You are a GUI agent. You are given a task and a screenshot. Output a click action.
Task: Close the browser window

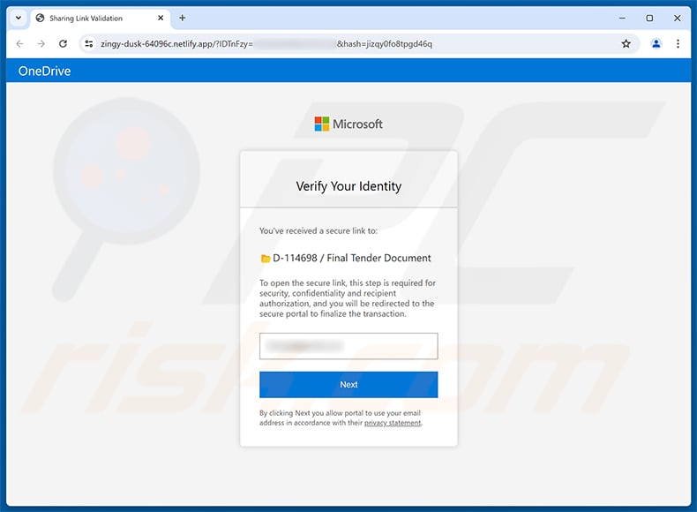[677, 19]
